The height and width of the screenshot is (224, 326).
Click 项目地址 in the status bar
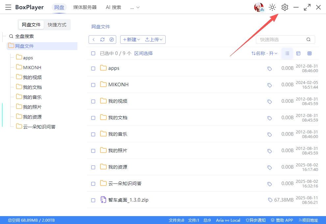[x=308, y=220]
